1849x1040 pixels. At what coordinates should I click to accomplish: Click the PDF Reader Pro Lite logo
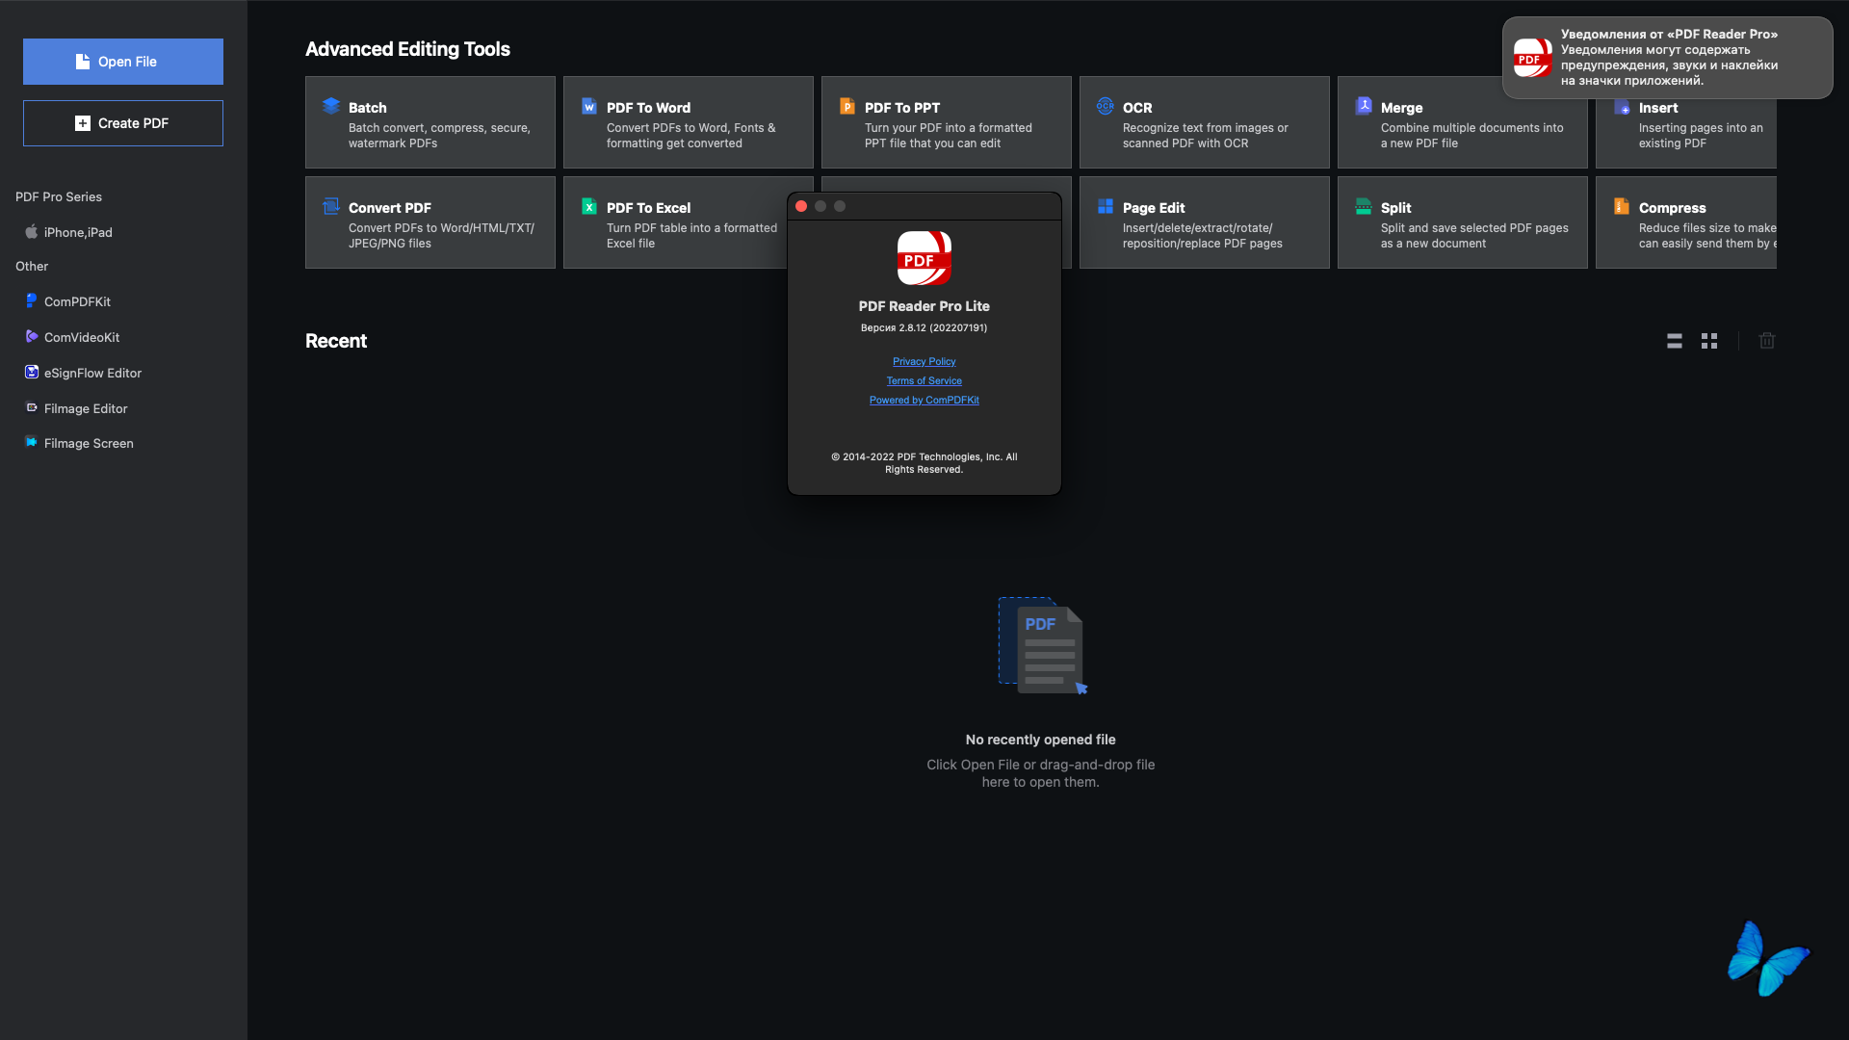(x=924, y=258)
